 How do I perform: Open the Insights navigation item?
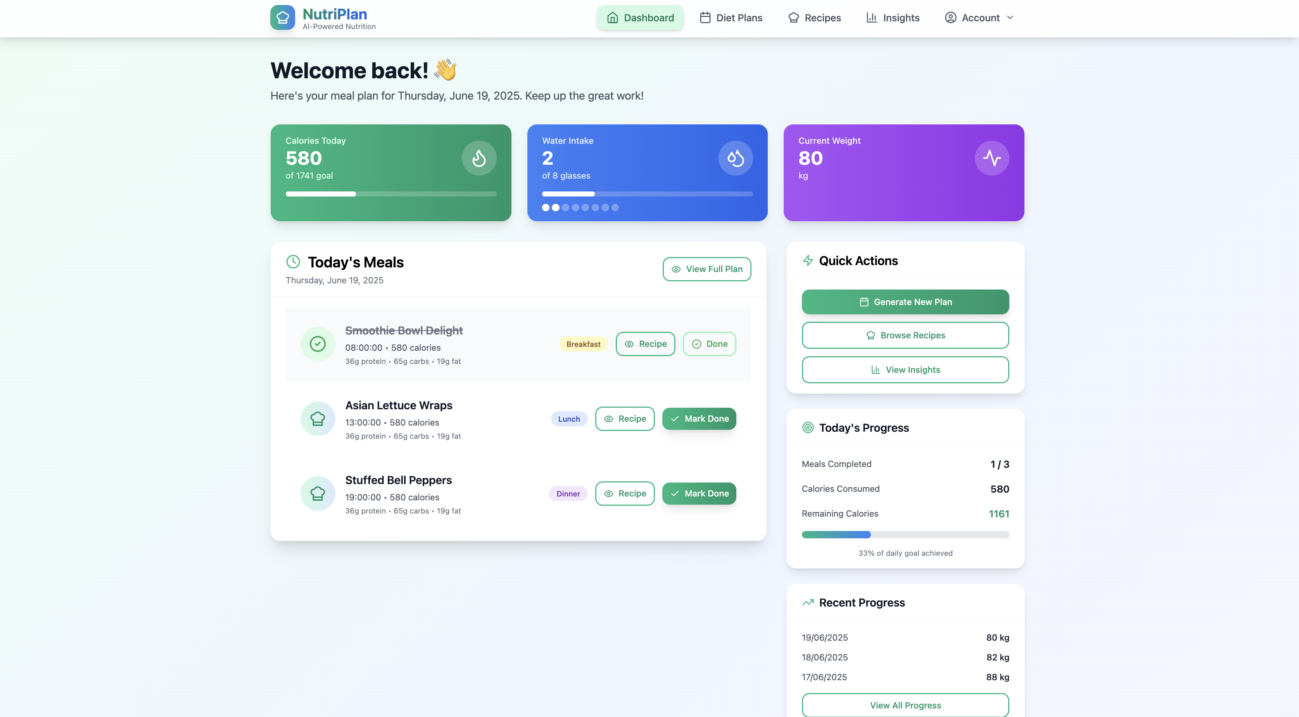click(893, 18)
